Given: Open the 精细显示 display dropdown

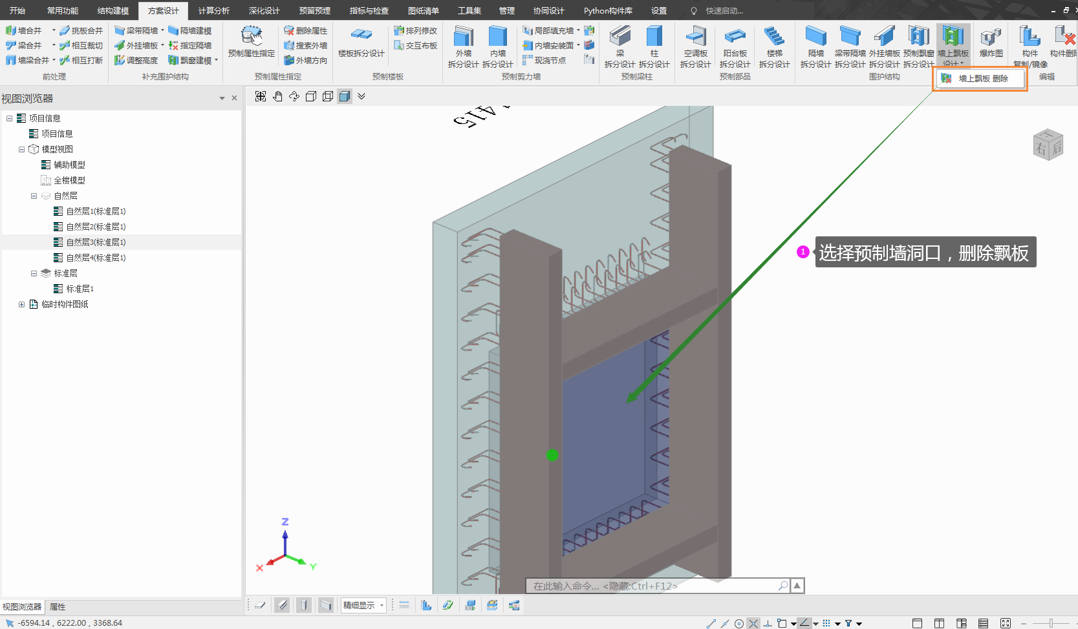Looking at the screenshot, I should (363, 605).
